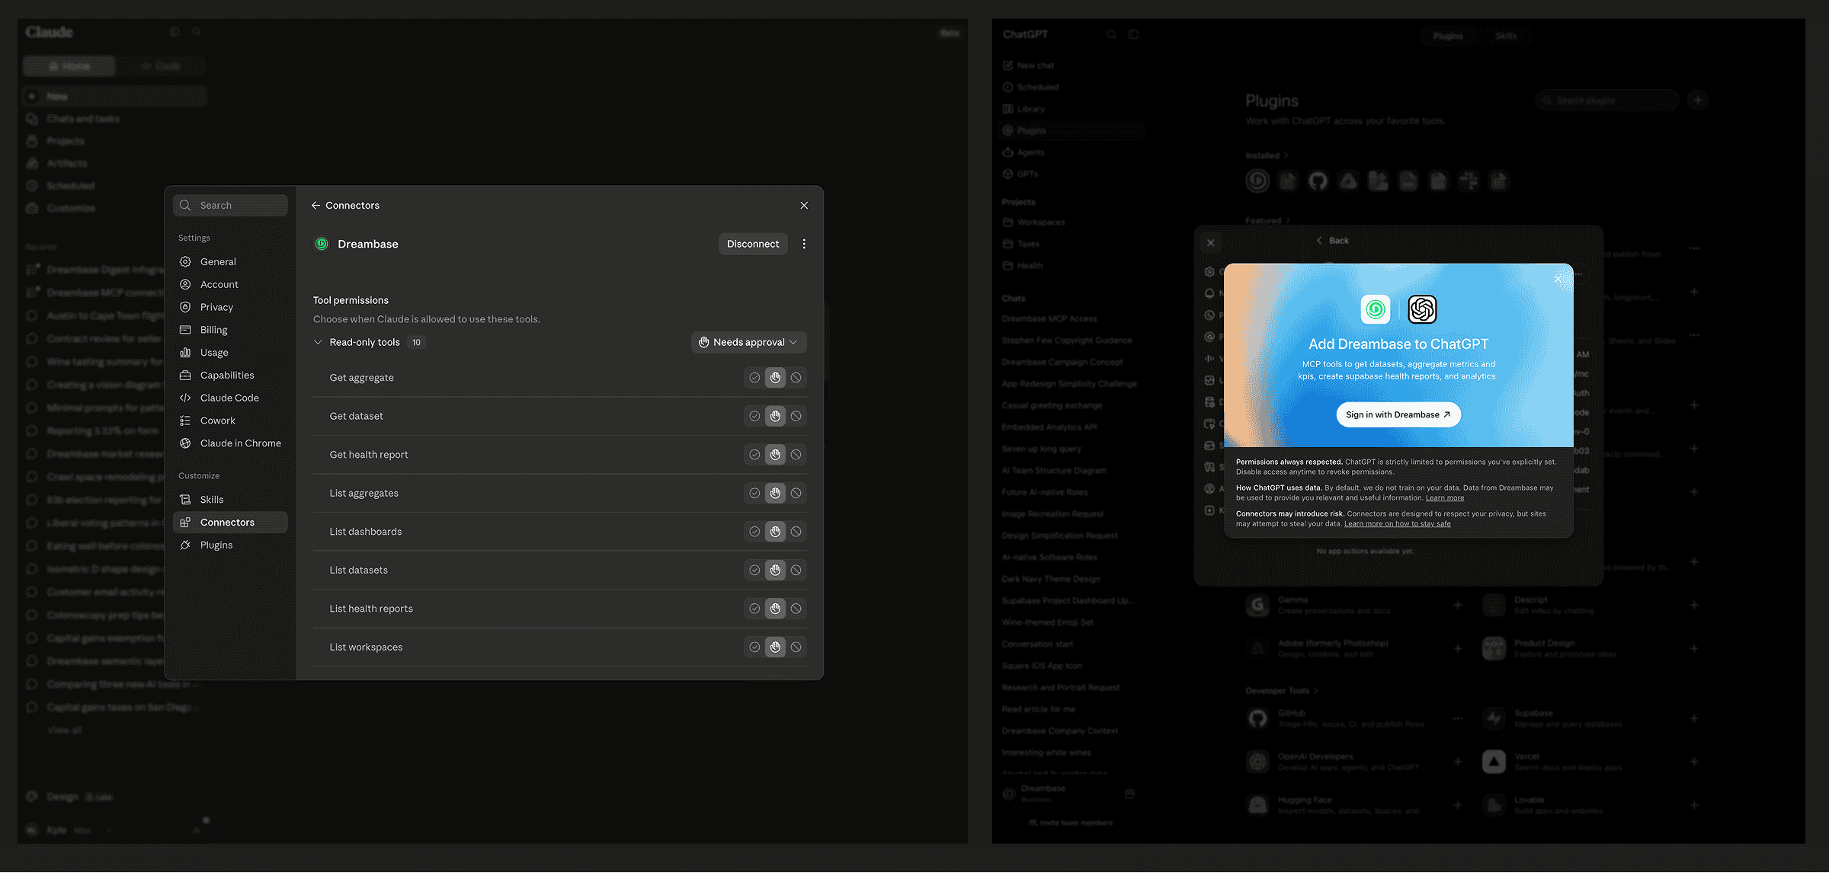
Task: Click Sign in with Dreambase
Action: pos(1398,415)
